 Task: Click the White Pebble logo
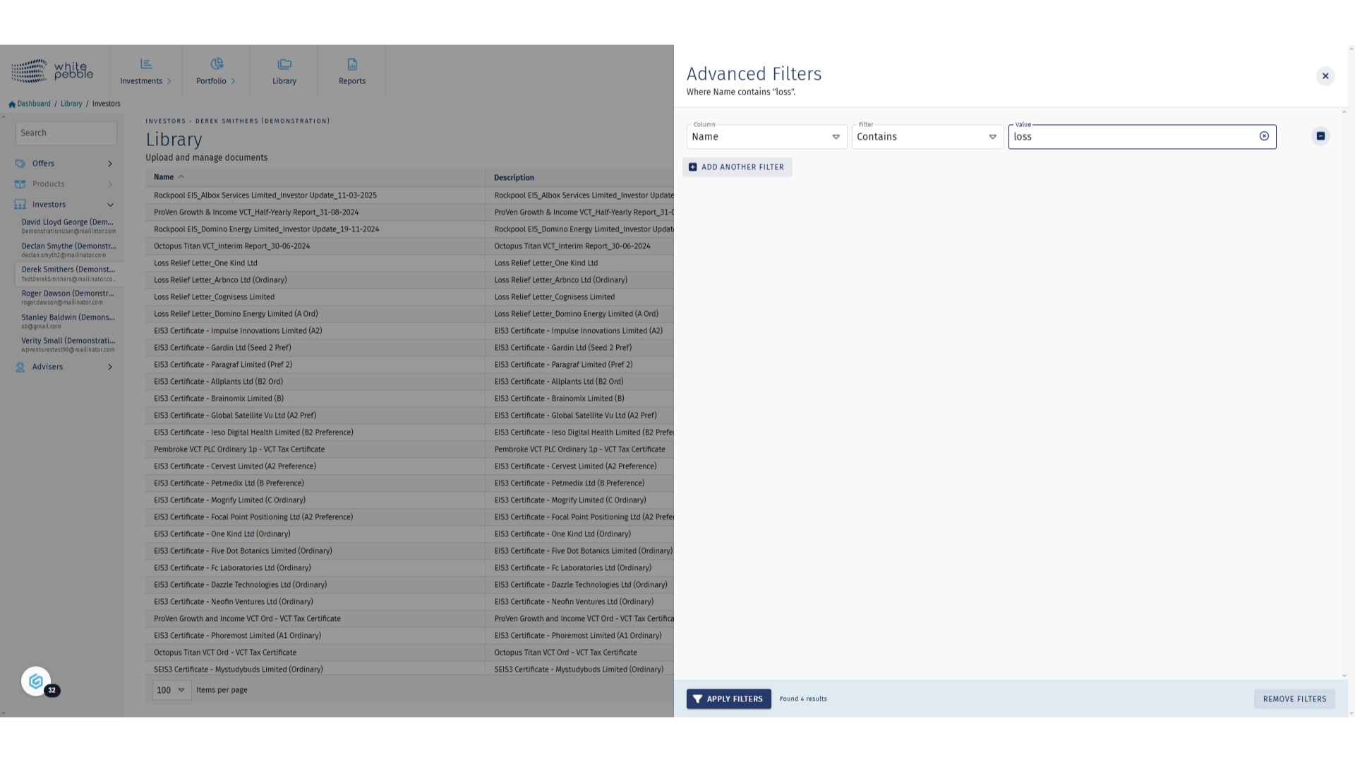[x=52, y=71]
